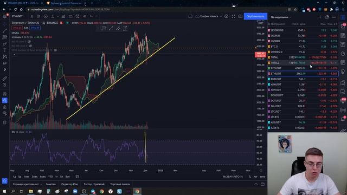The image size is (347, 195).
Task: Select BTC.D row in watchlist
Action: pos(303,47)
